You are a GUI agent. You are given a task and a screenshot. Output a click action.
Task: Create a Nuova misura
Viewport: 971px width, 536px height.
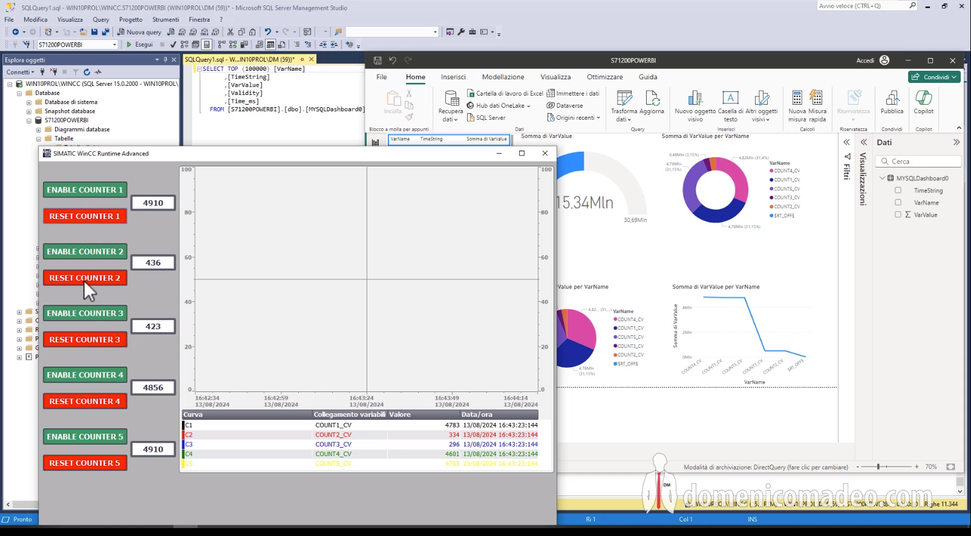(797, 106)
